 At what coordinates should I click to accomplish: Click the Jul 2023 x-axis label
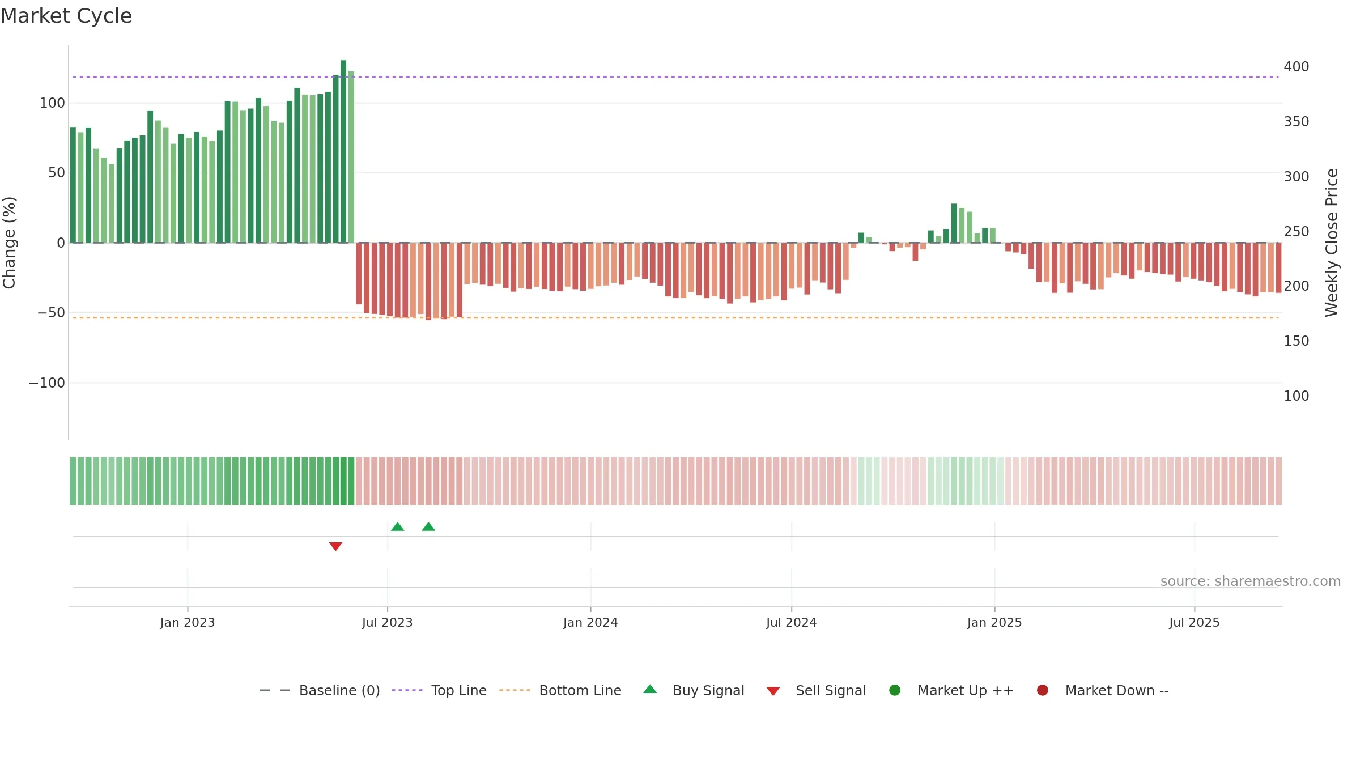tap(388, 623)
